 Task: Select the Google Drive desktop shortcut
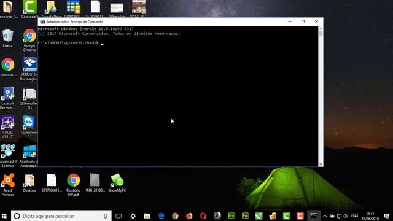click(x=51, y=9)
